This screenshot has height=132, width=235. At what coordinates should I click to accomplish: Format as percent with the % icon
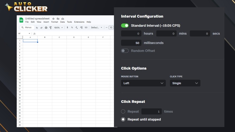72,28
